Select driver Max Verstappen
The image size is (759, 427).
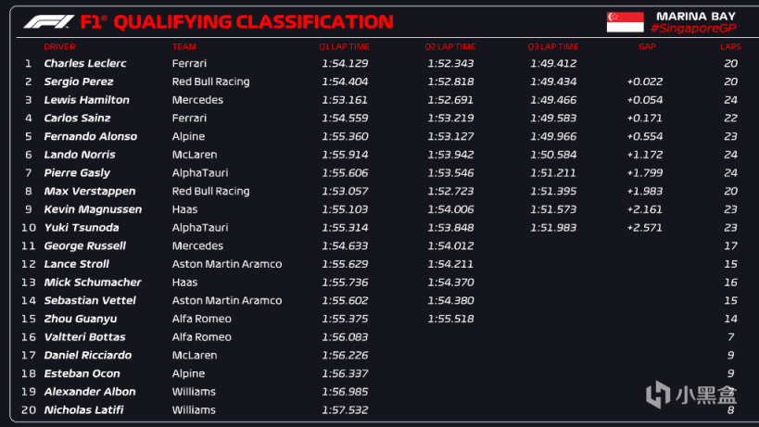[x=84, y=191]
